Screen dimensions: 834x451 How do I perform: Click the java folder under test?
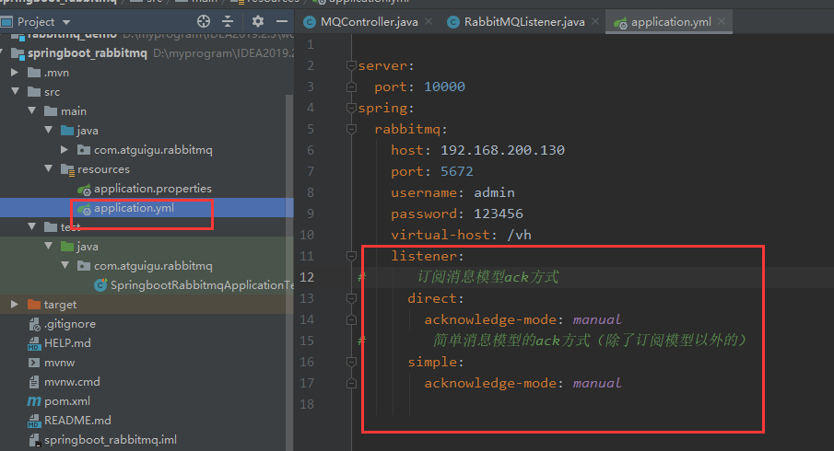[88, 247]
